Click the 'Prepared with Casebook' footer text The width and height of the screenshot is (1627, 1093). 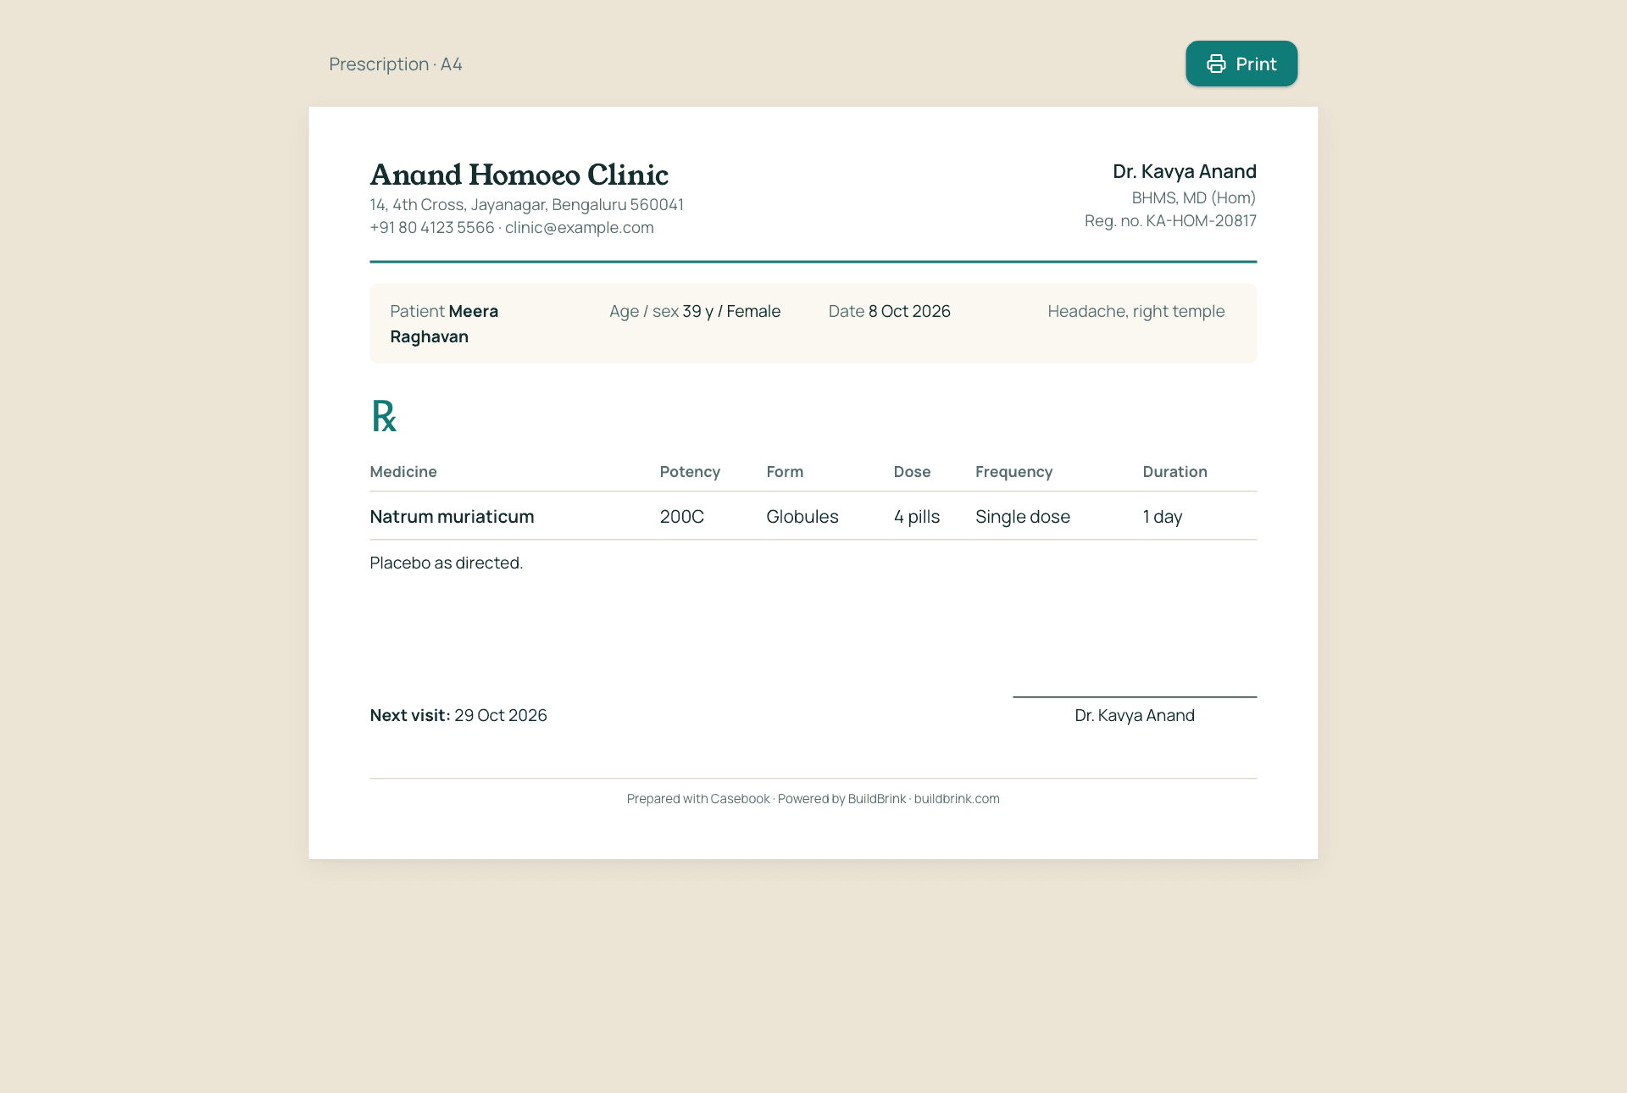(698, 799)
